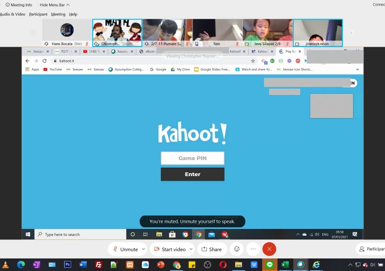Open OneNote from the taskbar
The image size is (385, 271).
[x=36, y=264]
